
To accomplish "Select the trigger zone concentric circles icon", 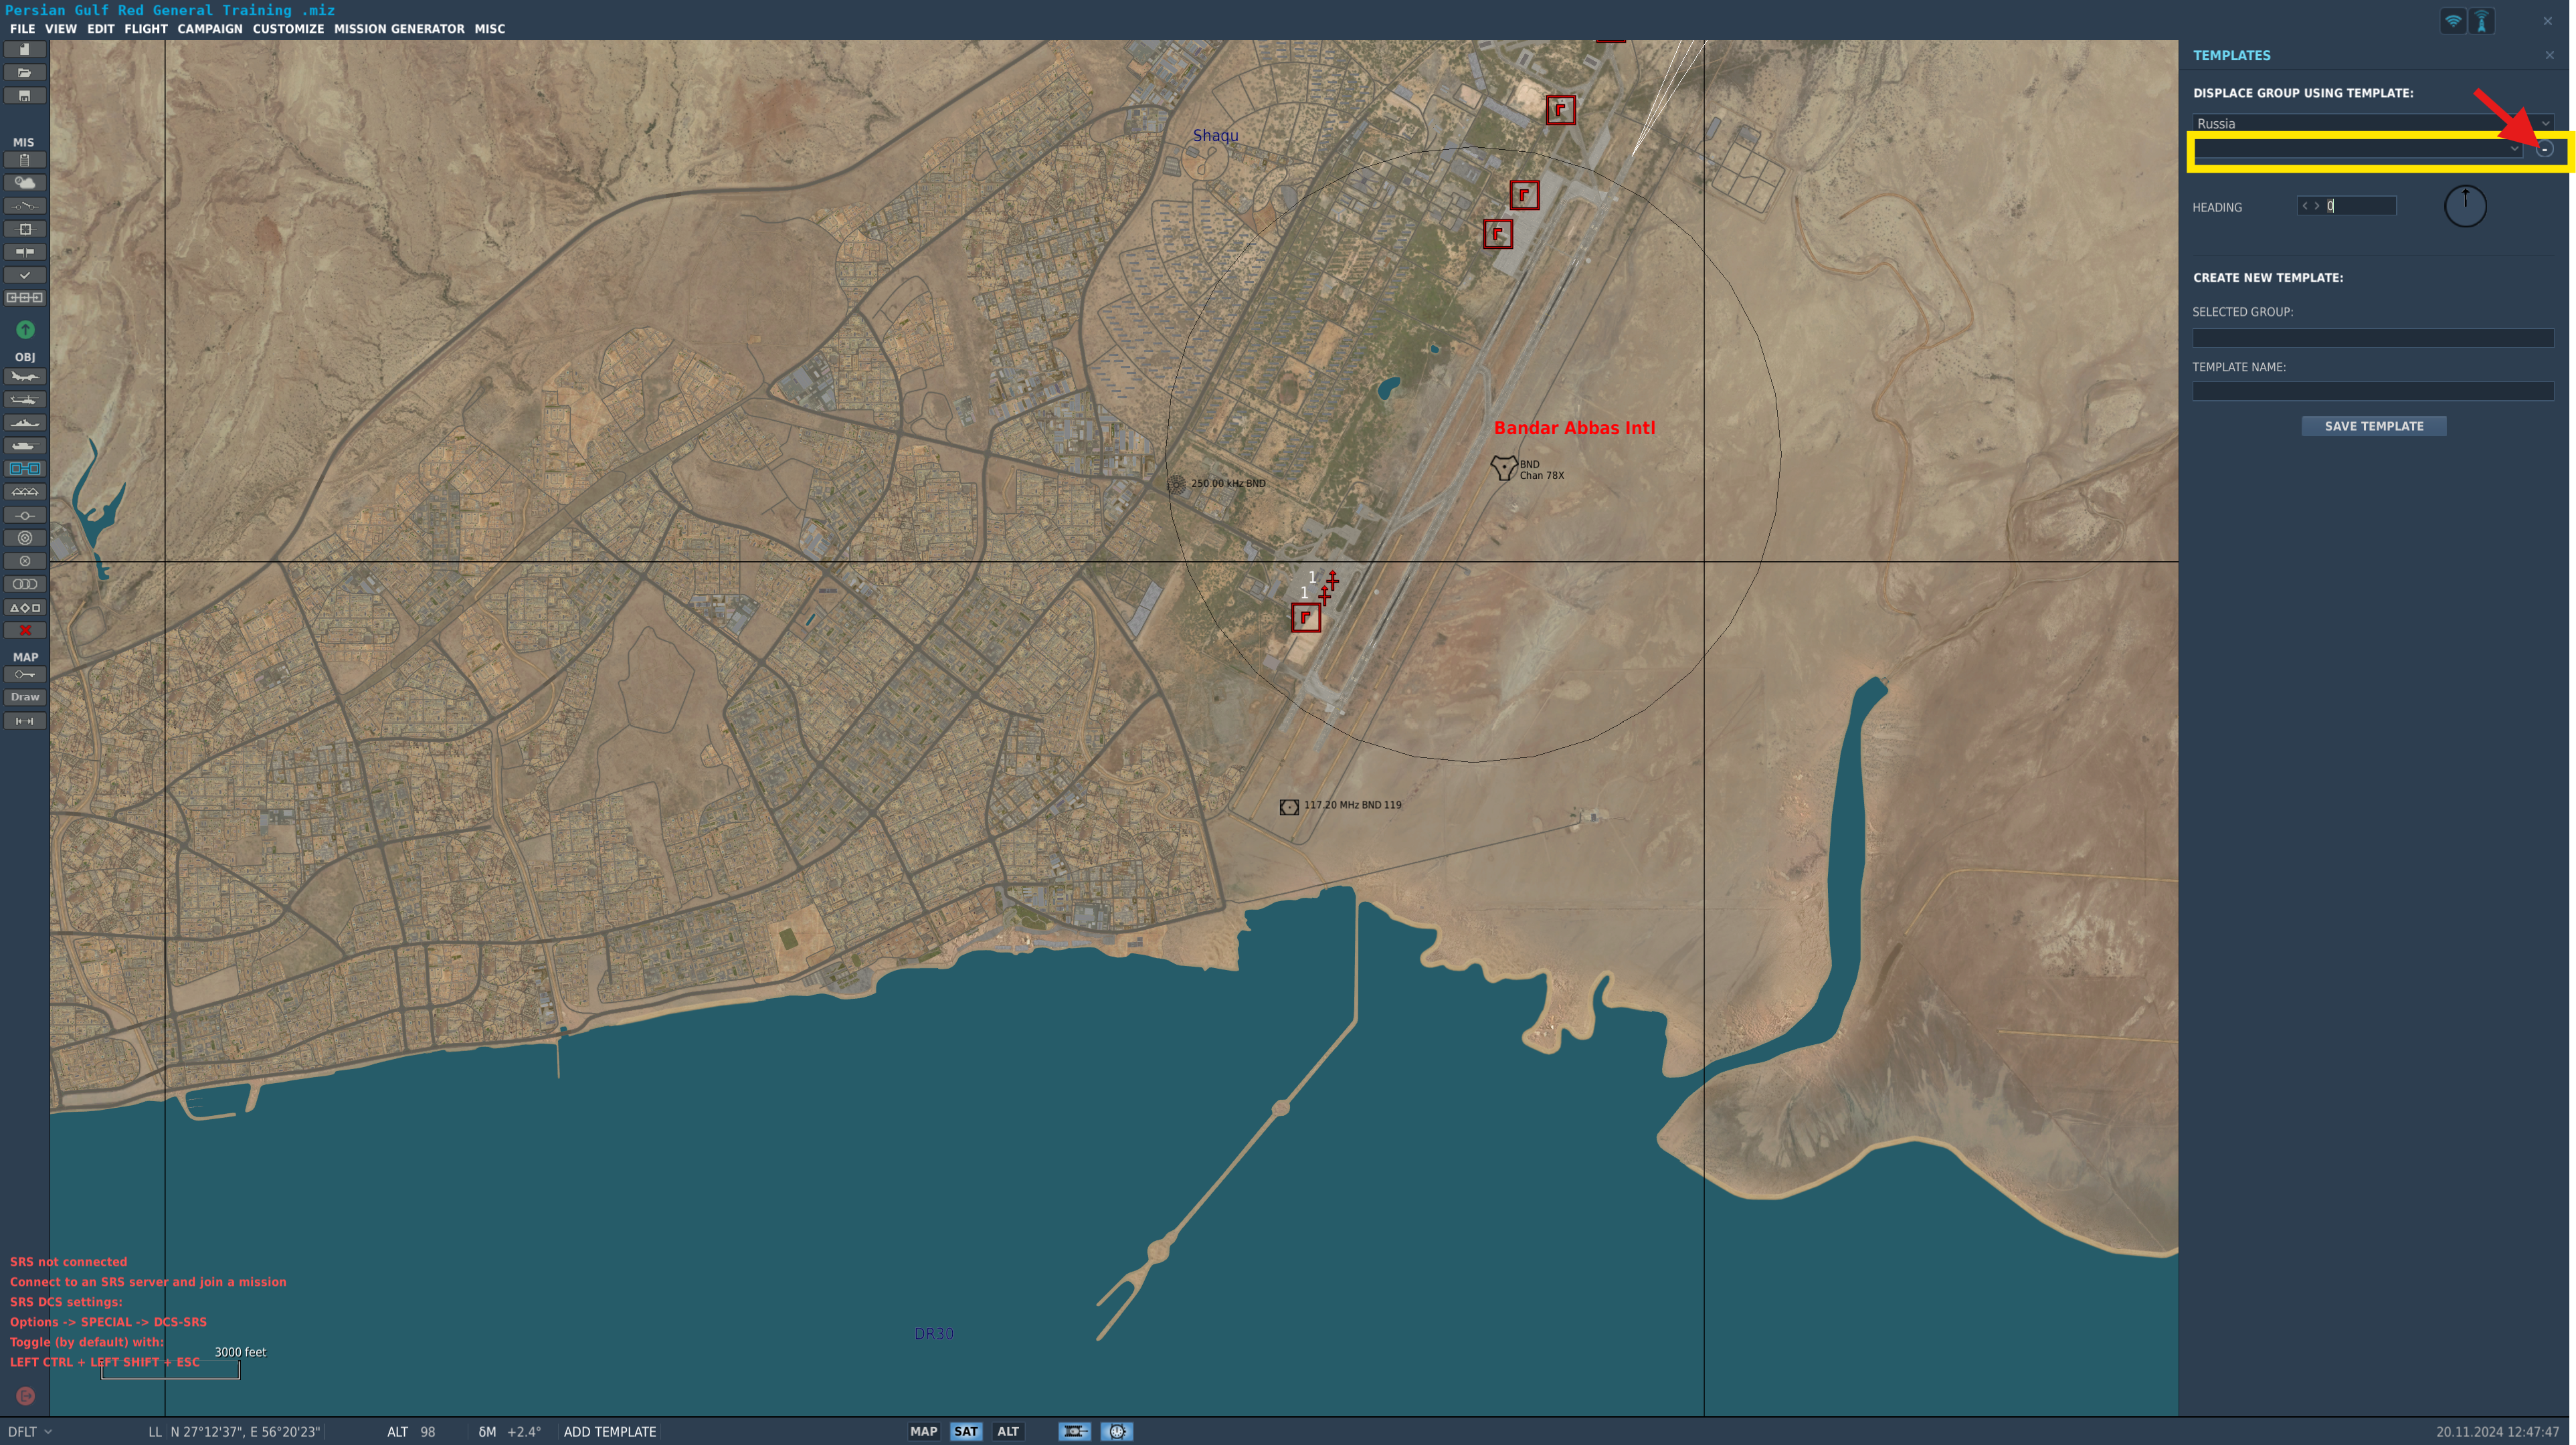I will 25,538.
